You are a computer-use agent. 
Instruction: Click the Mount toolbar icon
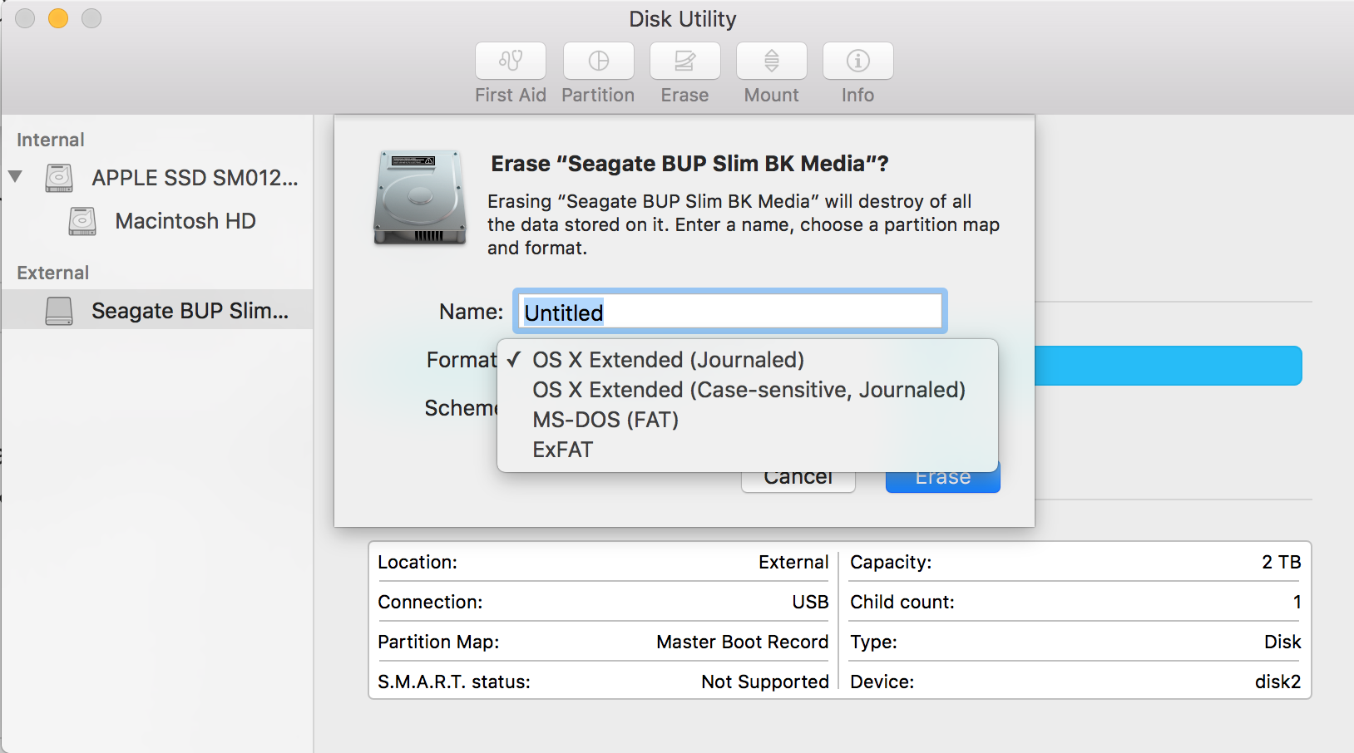(772, 61)
